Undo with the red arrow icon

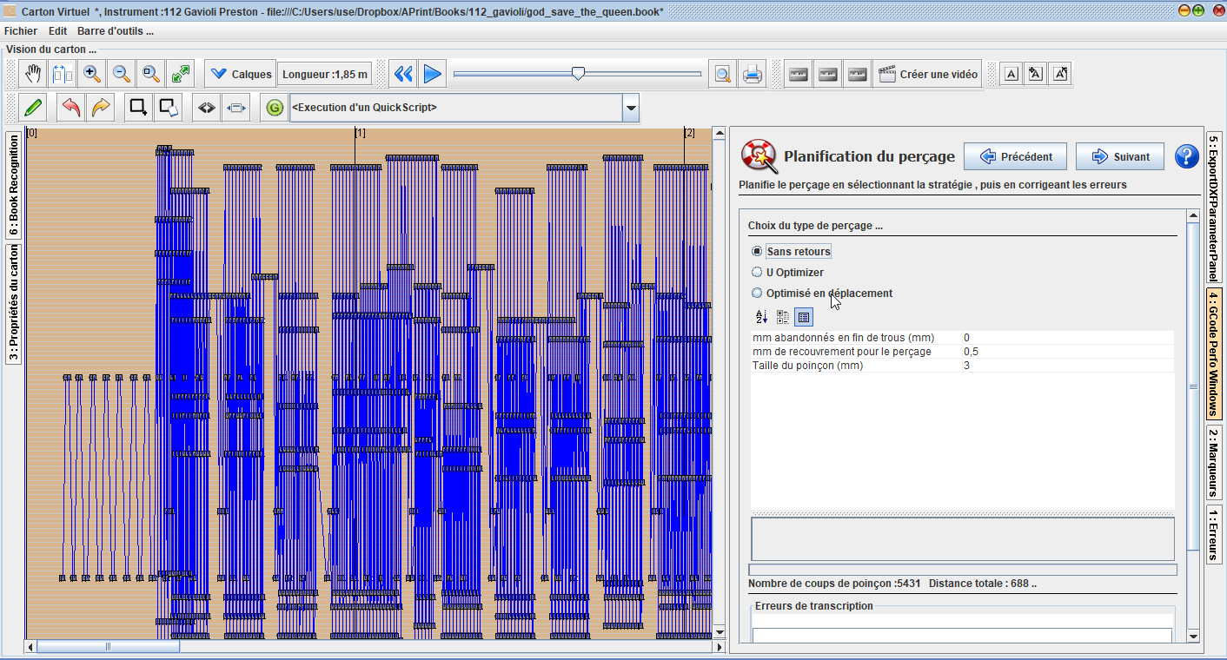(x=71, y=108)
